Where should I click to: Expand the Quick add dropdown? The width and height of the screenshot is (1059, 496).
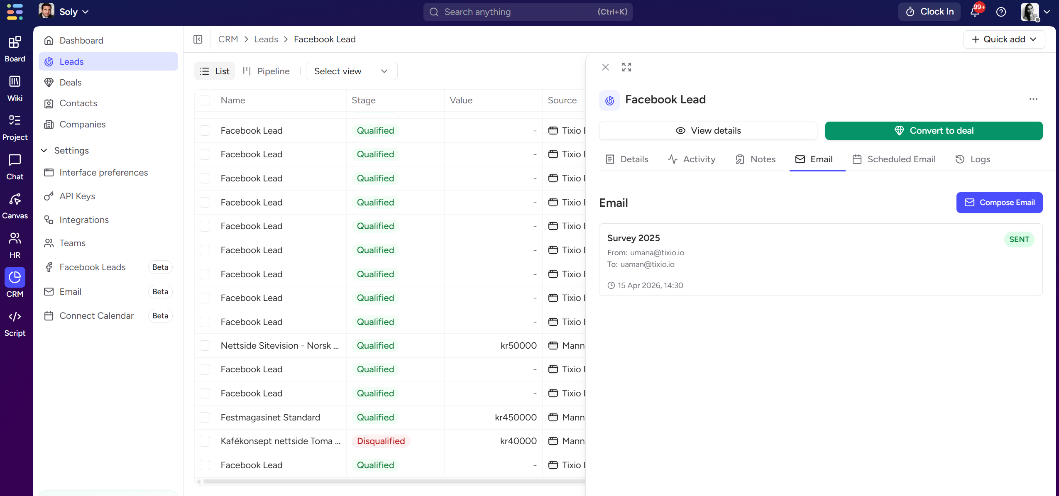(x=1004, y=39)
